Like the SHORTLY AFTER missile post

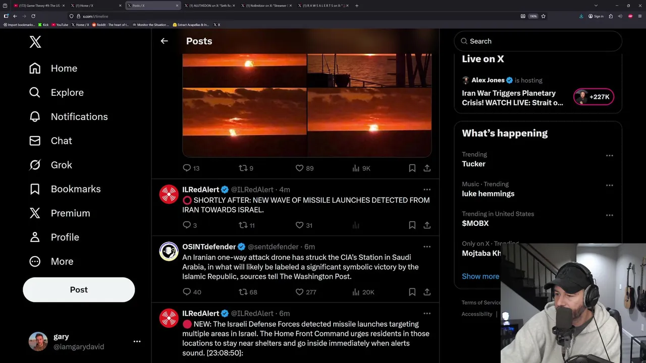[x=303, y=225]
